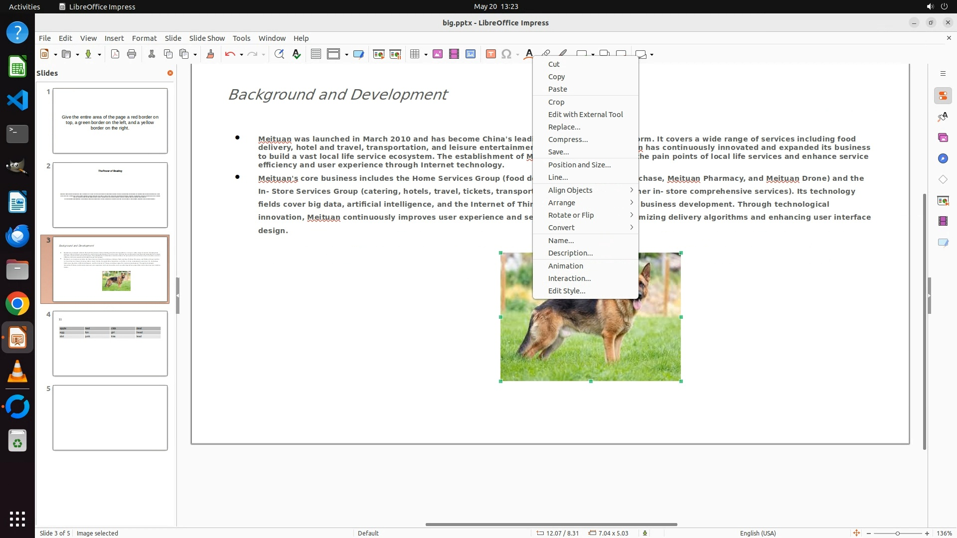The width and height of the screenshot is (957, 538).
Task: Toggle the sidebar Properties deck button
Action: pos(943,96)
